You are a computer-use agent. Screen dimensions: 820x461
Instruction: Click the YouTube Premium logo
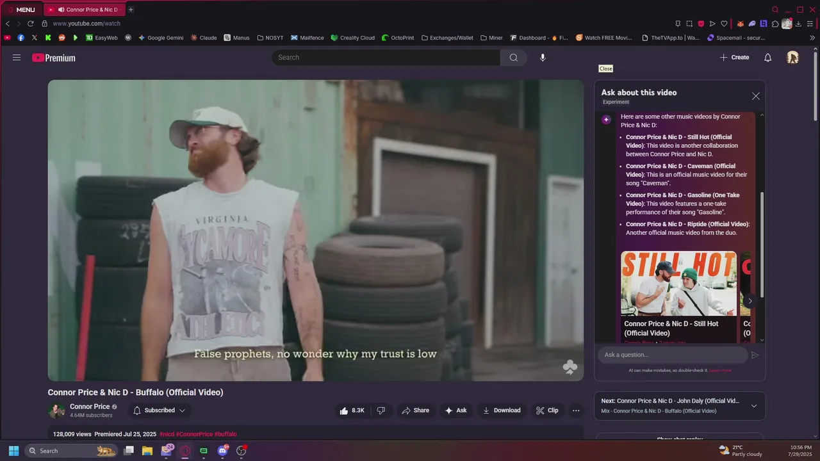click(x=54, y=58)
